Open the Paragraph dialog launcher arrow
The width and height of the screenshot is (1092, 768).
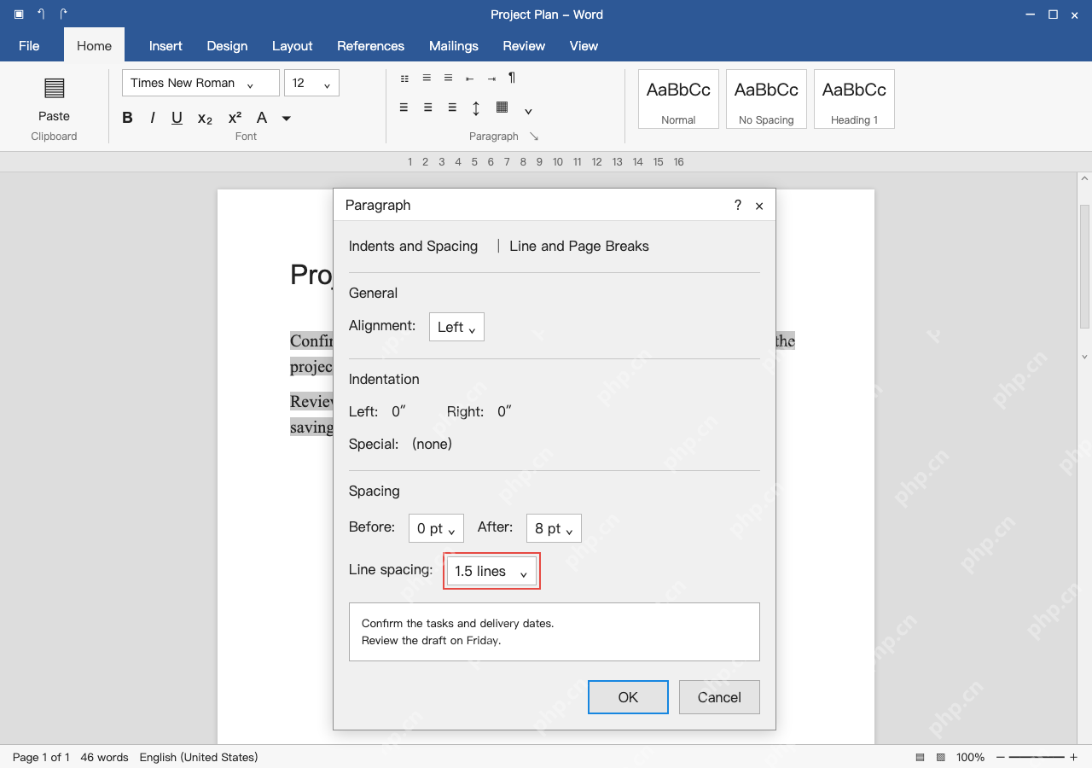pos(534,137)
